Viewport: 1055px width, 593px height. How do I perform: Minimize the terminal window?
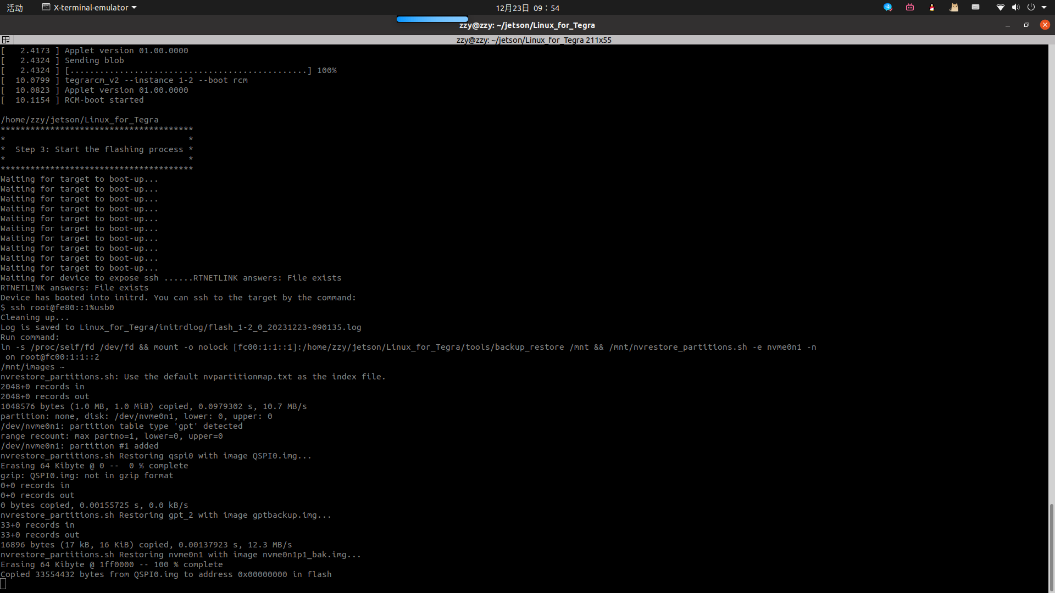1008,25
